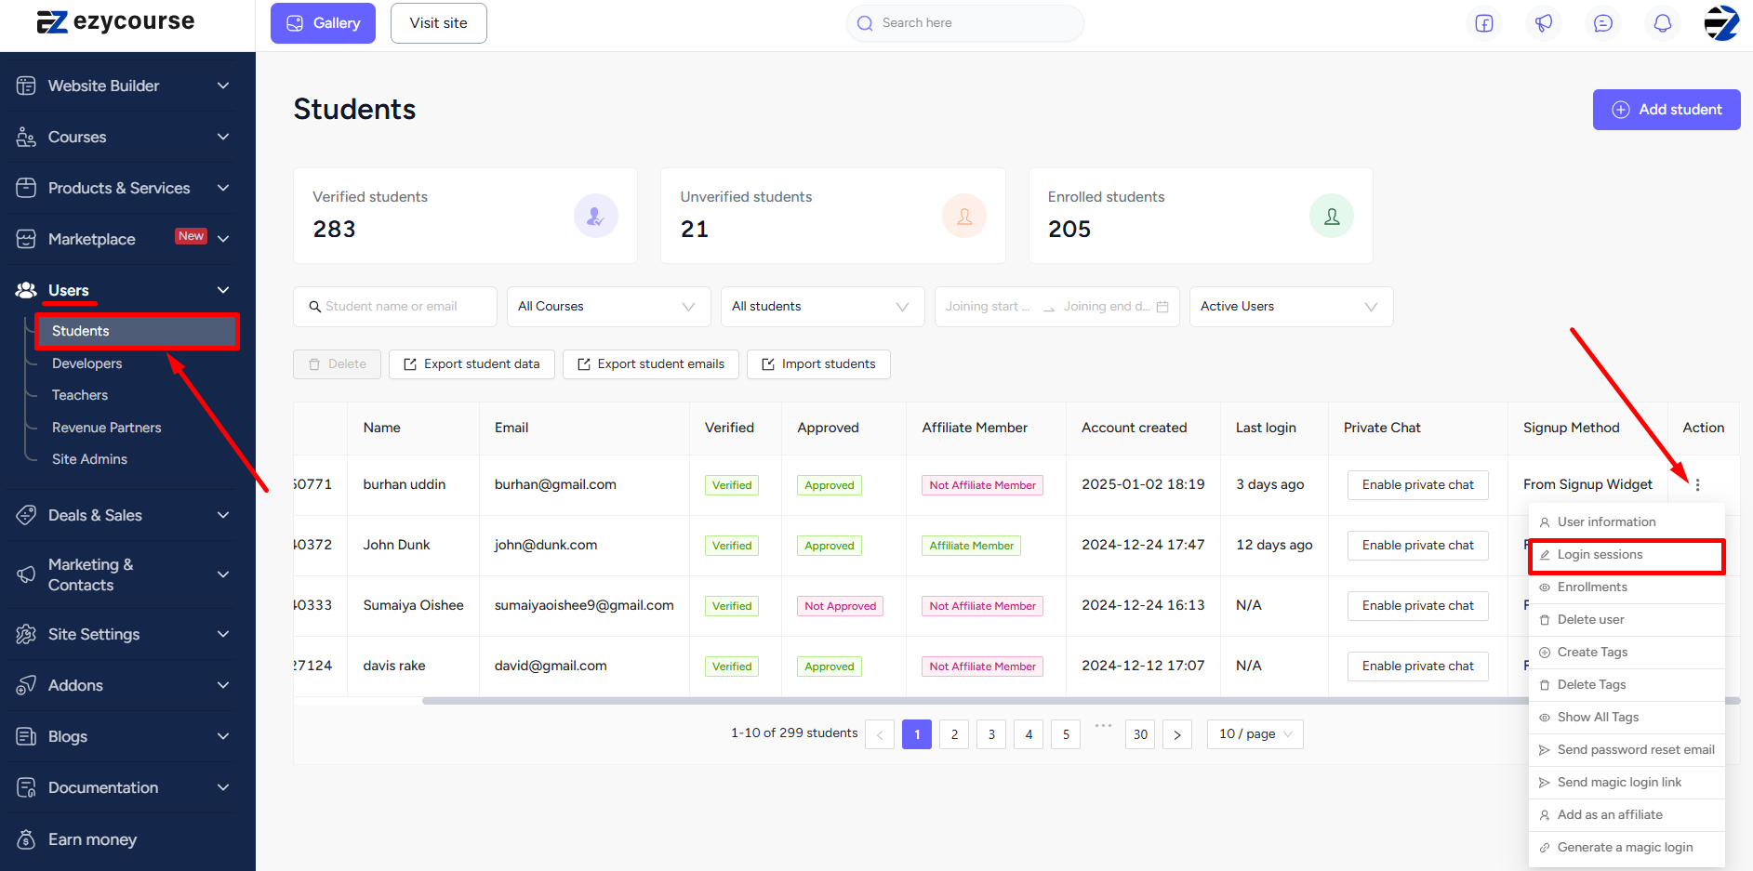1753x871 pixels.
Task: Click the Marketplace sidebar icon
Action: tap(26, 239)
